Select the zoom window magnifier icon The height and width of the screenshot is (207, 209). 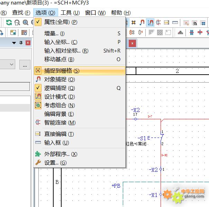(17, 22)
